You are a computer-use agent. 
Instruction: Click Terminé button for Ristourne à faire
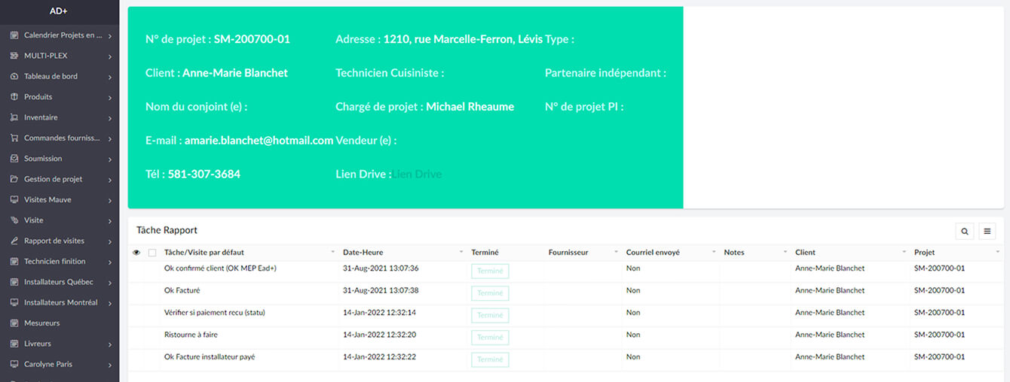tap(490, 338)
